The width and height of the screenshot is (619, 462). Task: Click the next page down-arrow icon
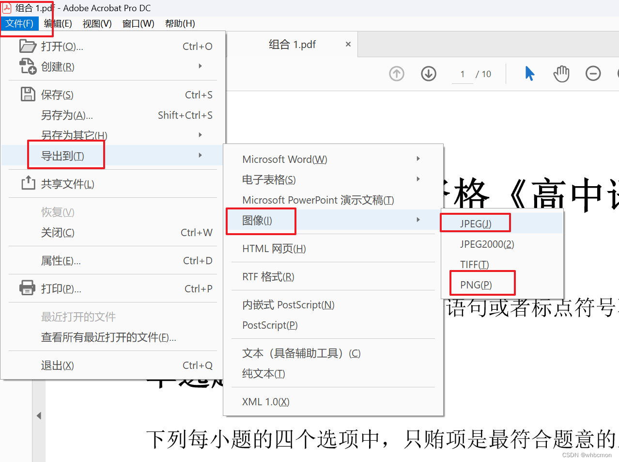[x=429, y=74]
